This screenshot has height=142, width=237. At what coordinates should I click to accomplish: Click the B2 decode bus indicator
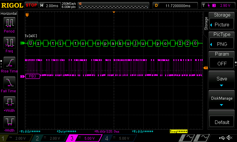pos(22,43)
